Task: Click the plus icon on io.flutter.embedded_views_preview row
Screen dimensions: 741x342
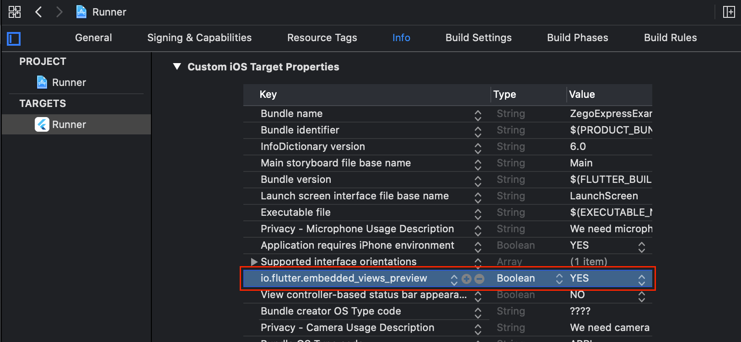Action: coord(467,279)
